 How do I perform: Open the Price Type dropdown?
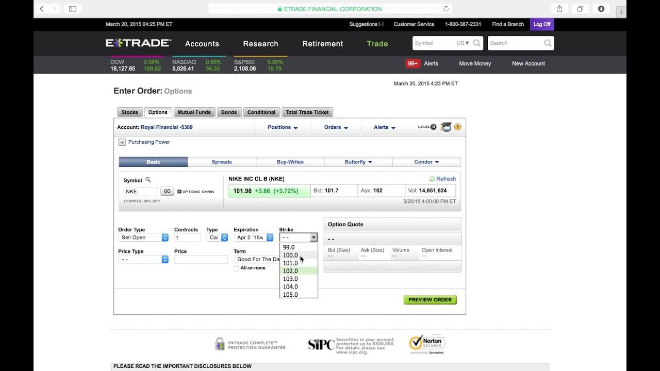coord(143,259)
